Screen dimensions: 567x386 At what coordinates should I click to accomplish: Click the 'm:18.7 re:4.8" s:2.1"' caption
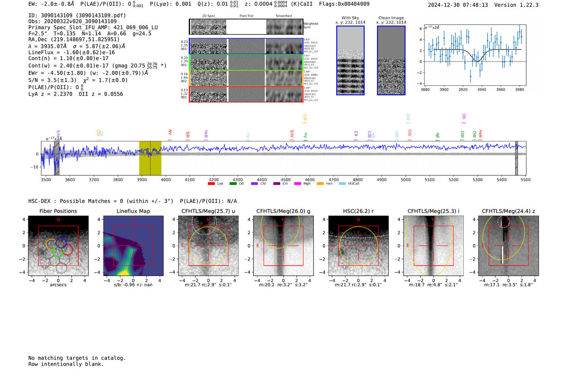pyautogui.click(x=433, y=285)
